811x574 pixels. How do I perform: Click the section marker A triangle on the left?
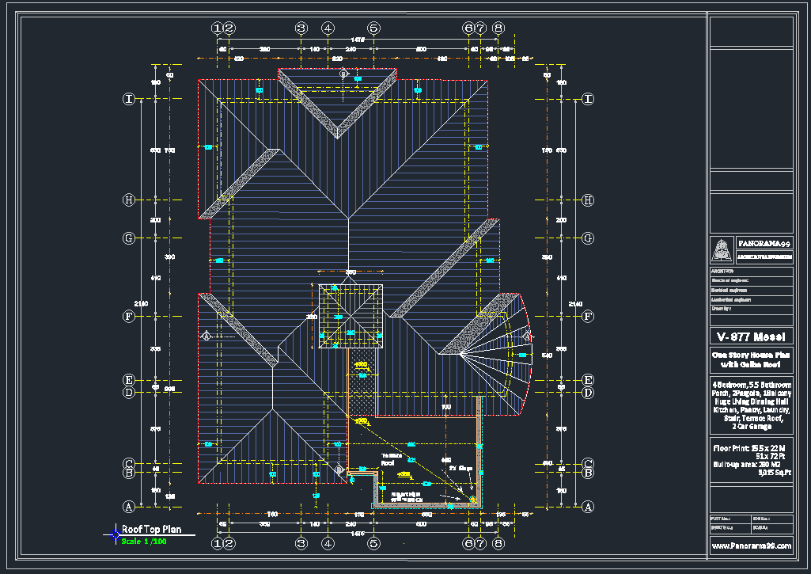[207, 336]
